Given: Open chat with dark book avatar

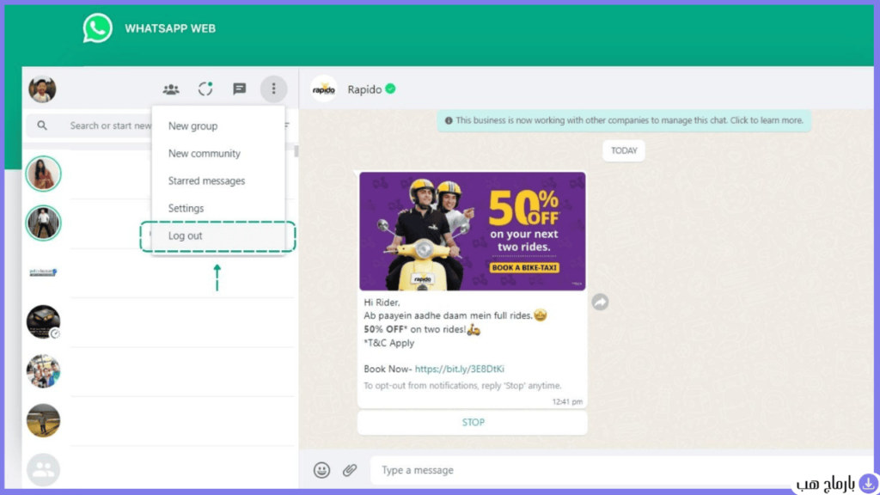Looking at the screenshot, I should (x=43, y=321).
